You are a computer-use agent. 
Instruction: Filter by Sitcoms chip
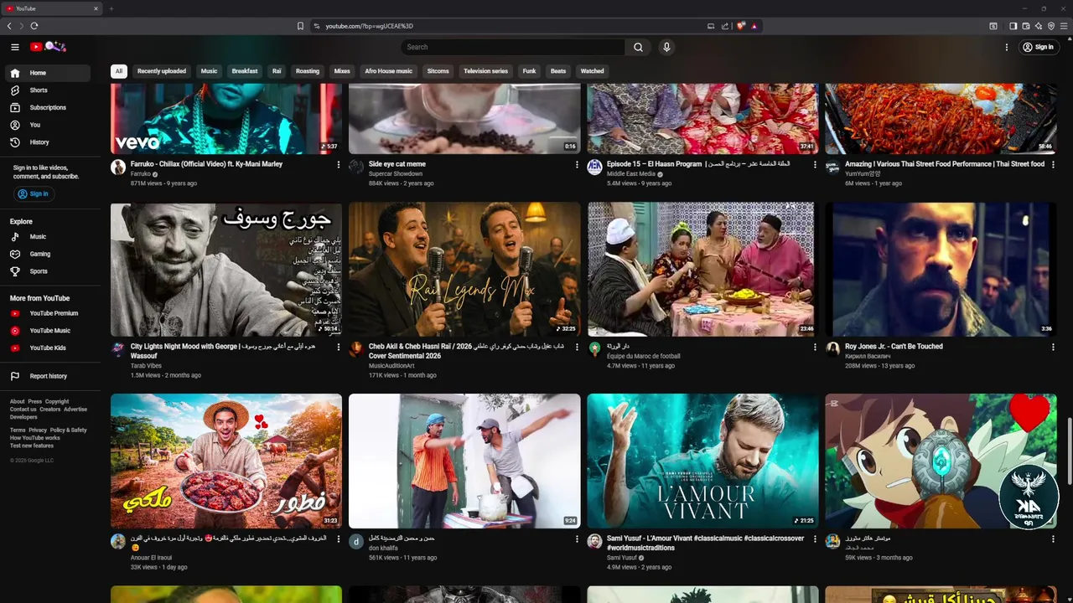click(x=438, y=71)
